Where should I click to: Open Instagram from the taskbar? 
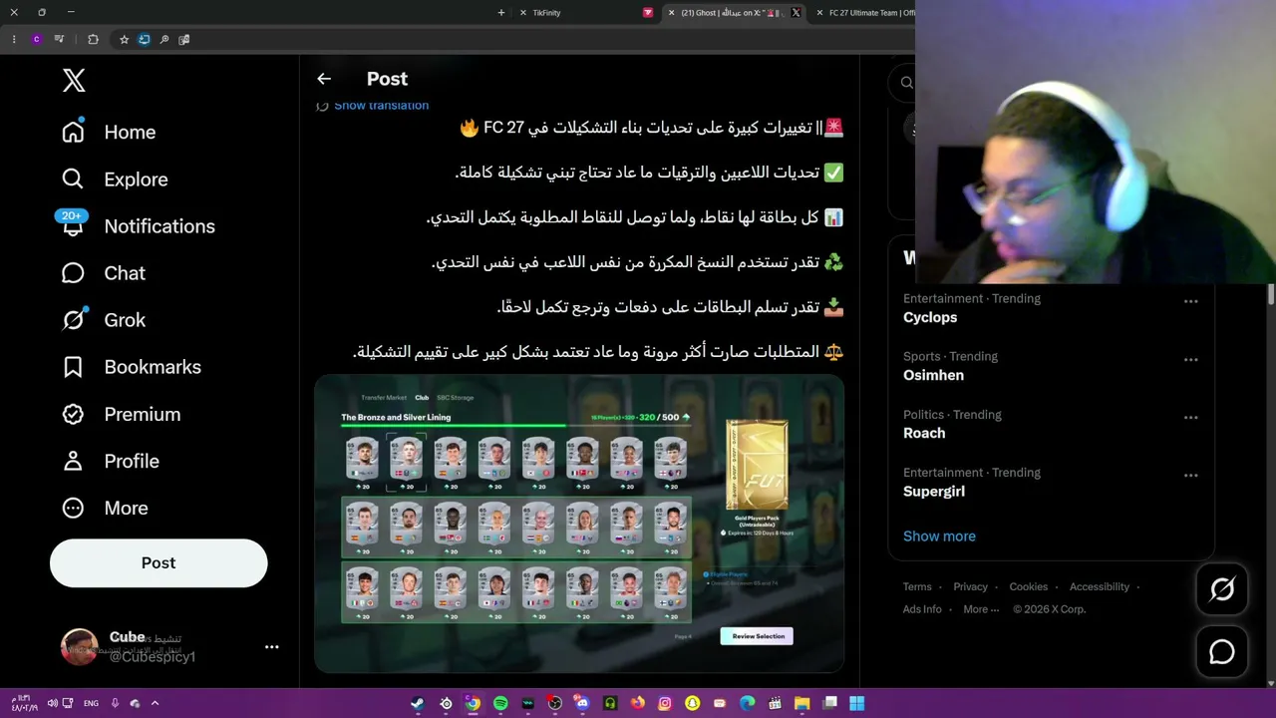click(665, 703)
